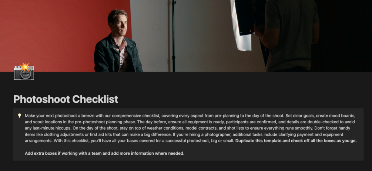Click the lightbulb callout icon
Image resolution: width=372 pixels, height=171 pixels.
(20, 116)
